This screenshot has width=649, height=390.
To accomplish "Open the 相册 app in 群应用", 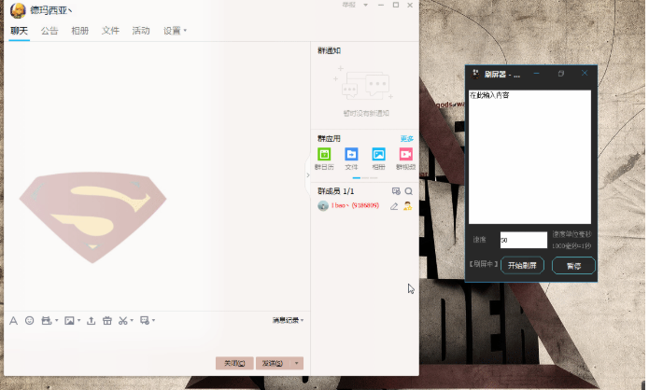I will [378, 154].
